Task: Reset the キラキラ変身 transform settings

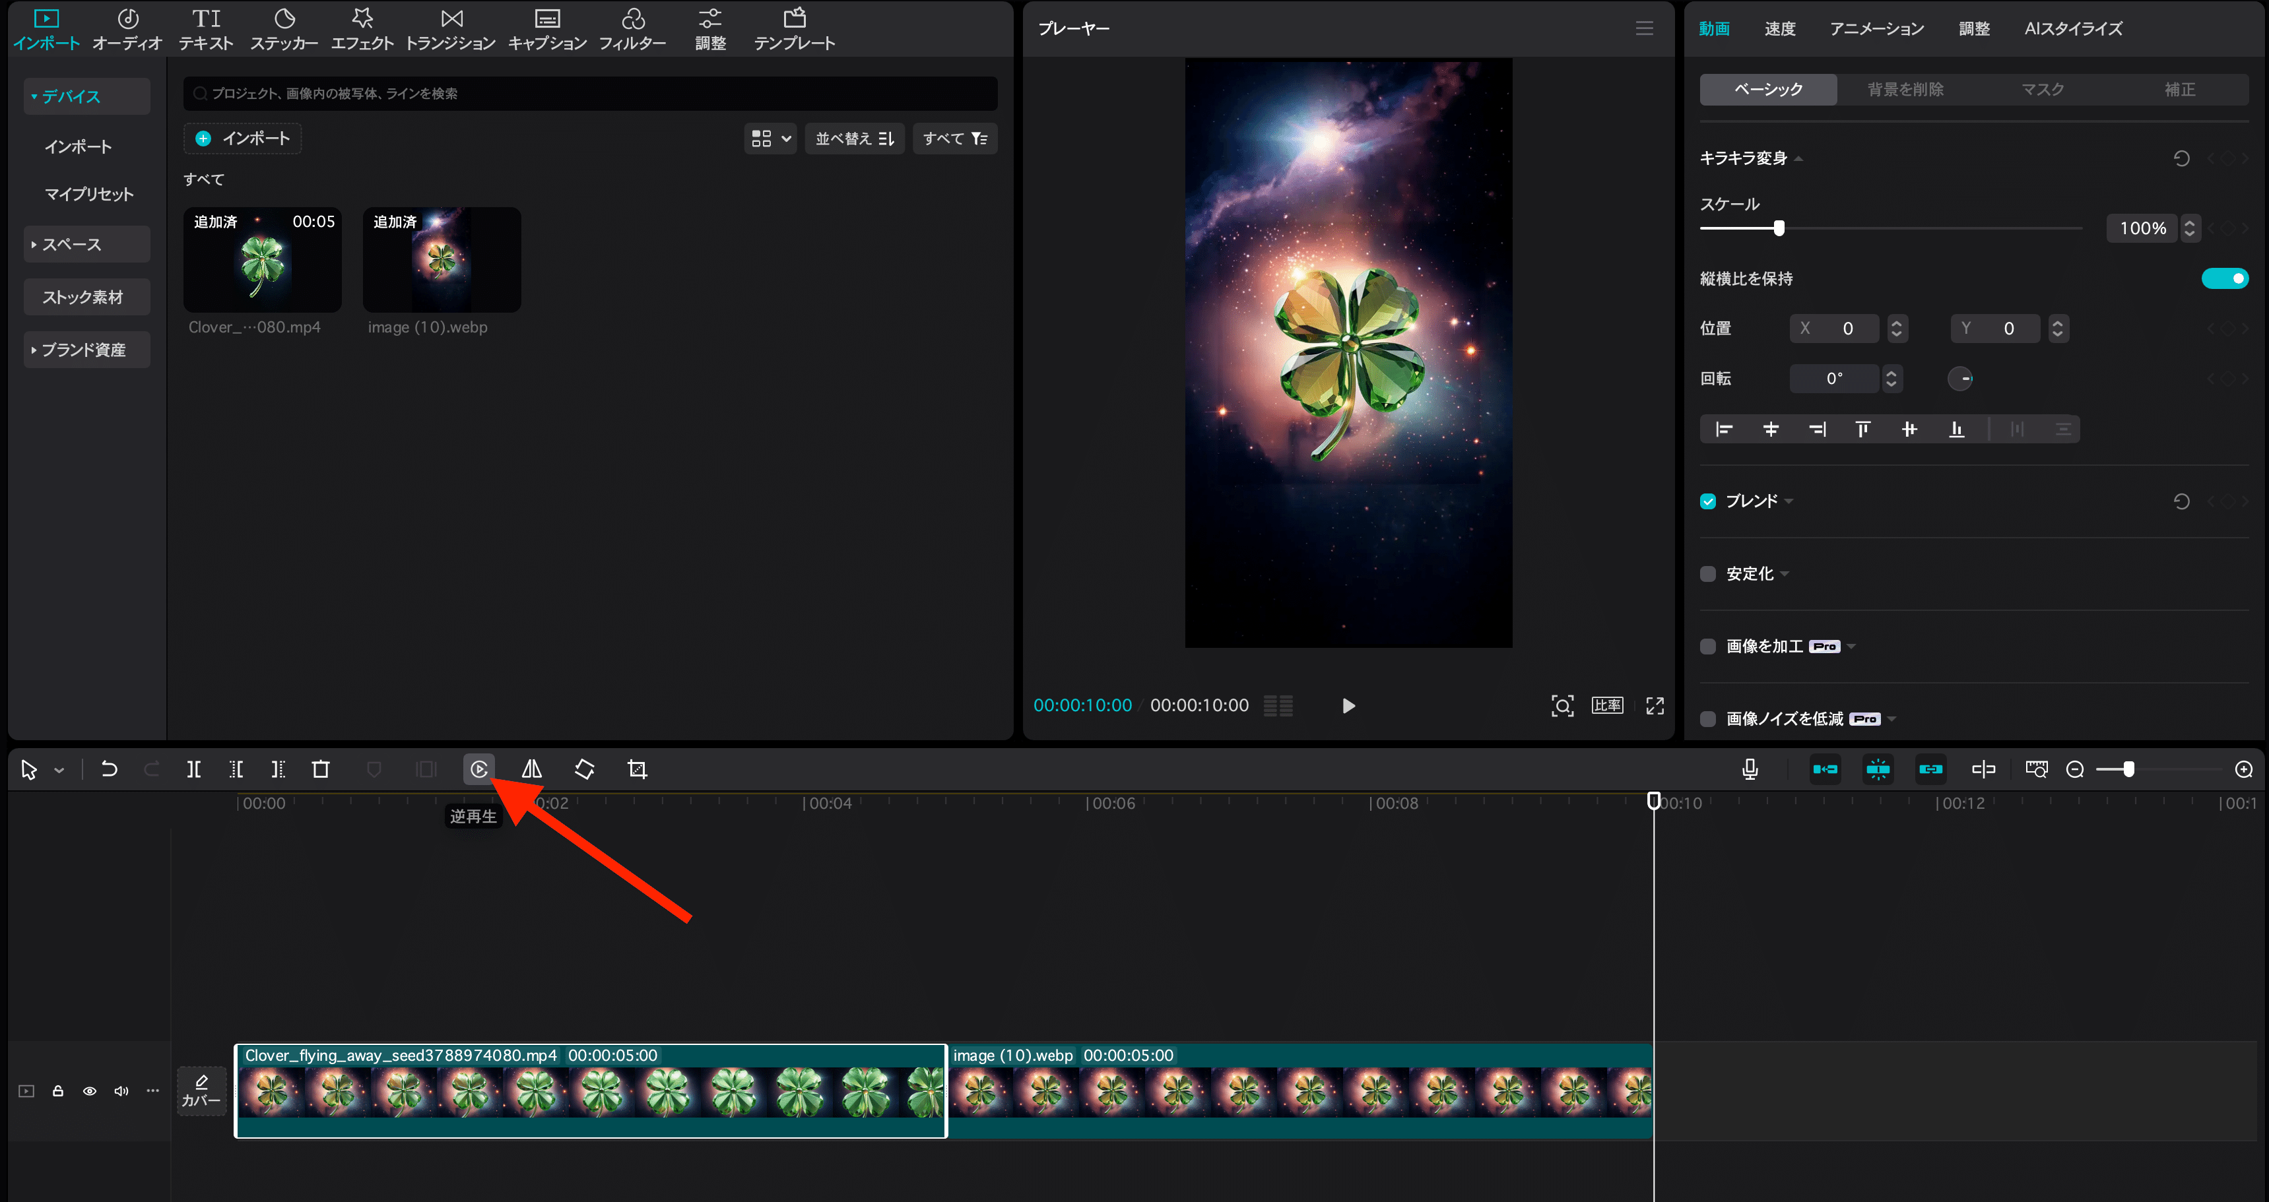Action: click(2181, 158)
